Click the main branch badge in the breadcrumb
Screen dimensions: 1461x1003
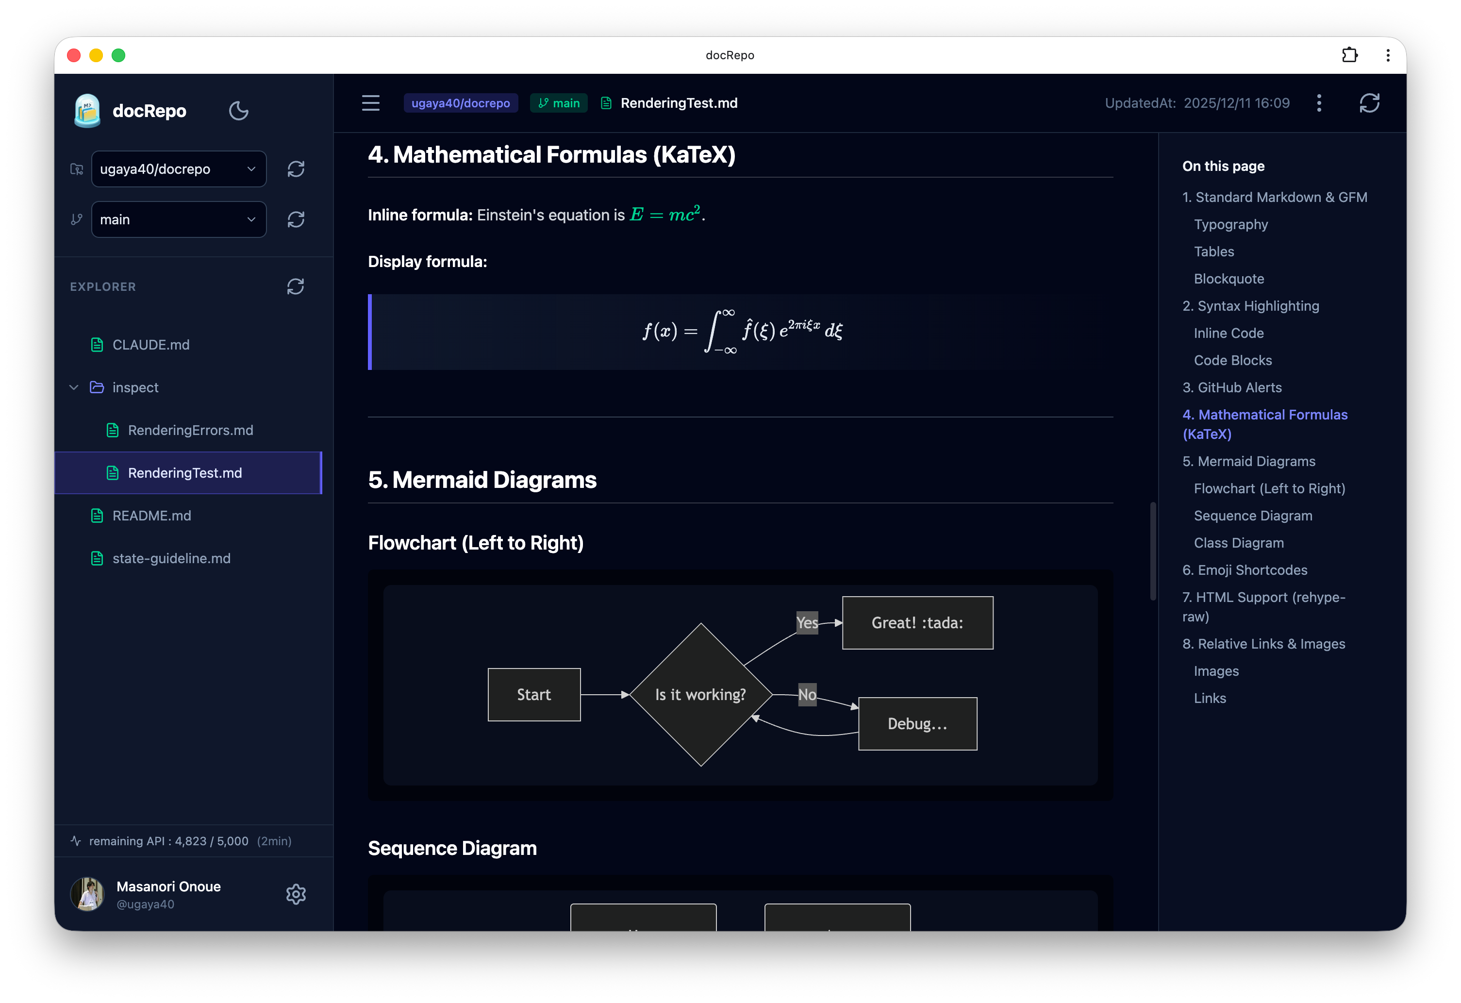(558, 103)
